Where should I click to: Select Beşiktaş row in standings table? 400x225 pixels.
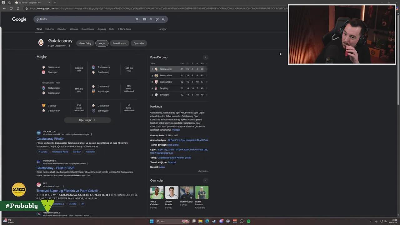click(x=179, y=88)
